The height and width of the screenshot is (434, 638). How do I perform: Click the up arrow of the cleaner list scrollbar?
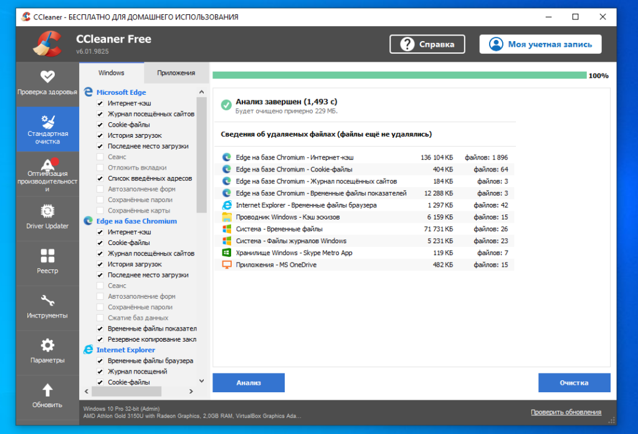point(201,92)
